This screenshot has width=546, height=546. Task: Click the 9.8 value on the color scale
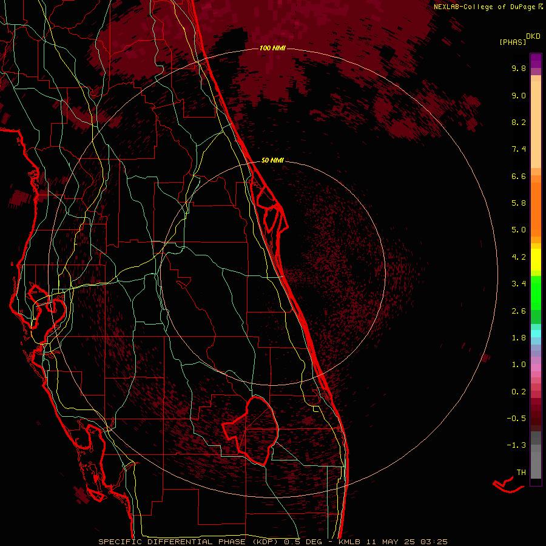[519, 68]
